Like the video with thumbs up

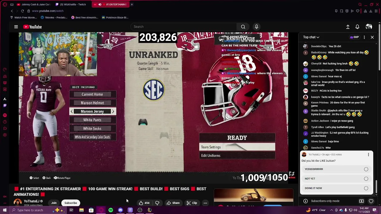pos(144,203)
